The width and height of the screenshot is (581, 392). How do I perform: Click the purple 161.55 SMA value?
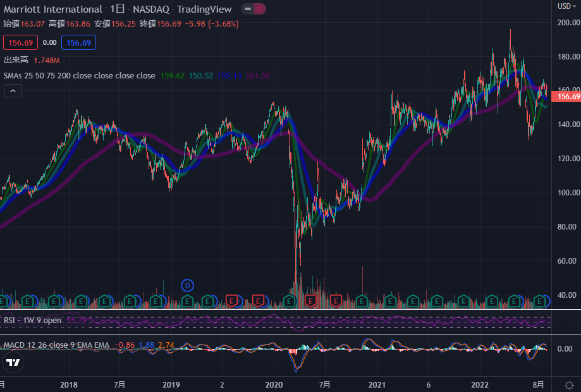(258, 76)
